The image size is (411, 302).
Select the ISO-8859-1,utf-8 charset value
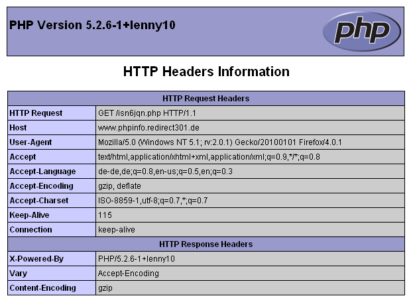pos(153,201)
